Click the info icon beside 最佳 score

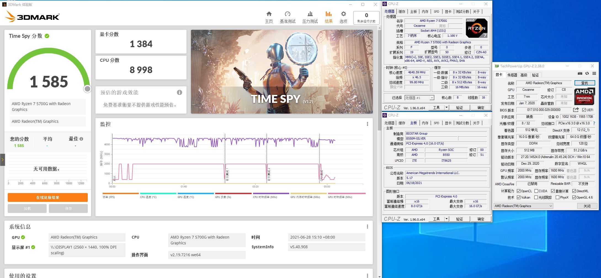click(x=81, y=139)
